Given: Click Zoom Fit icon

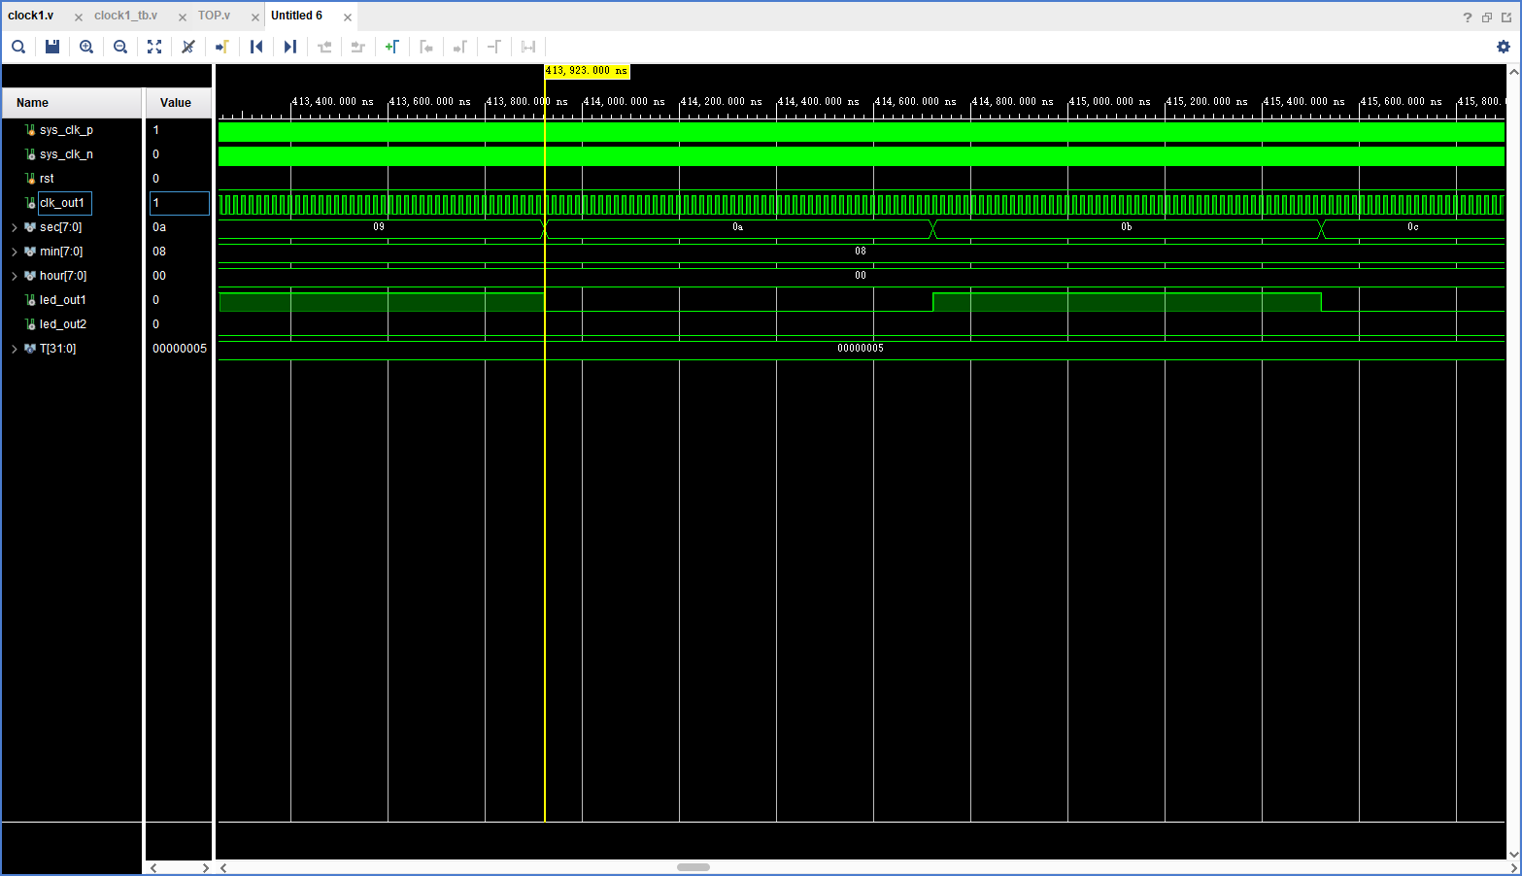Looking at the screenshot, I should point(154,47).
